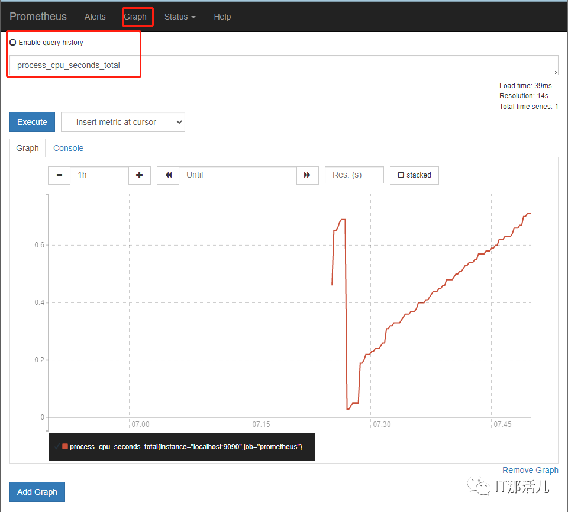Image resolution: width=568 pixels, height=512 pixels.
Task: Click the Load time: 39ms text
Action: (x=525, y=85)
